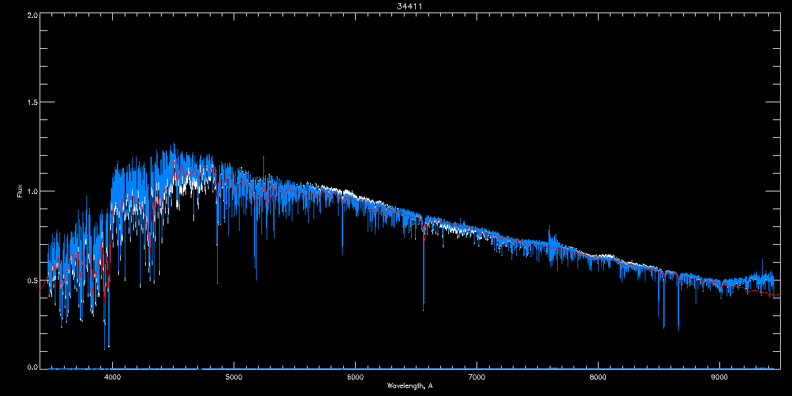This screenshot has width=792, height=396.
Task: Select the 8000 x-axis tick label
Action: pos(598,378)
